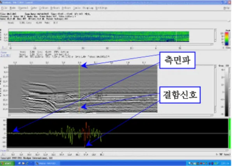Open the Settings menu
This screenshot has width=232, height=166.
point(101,8)
